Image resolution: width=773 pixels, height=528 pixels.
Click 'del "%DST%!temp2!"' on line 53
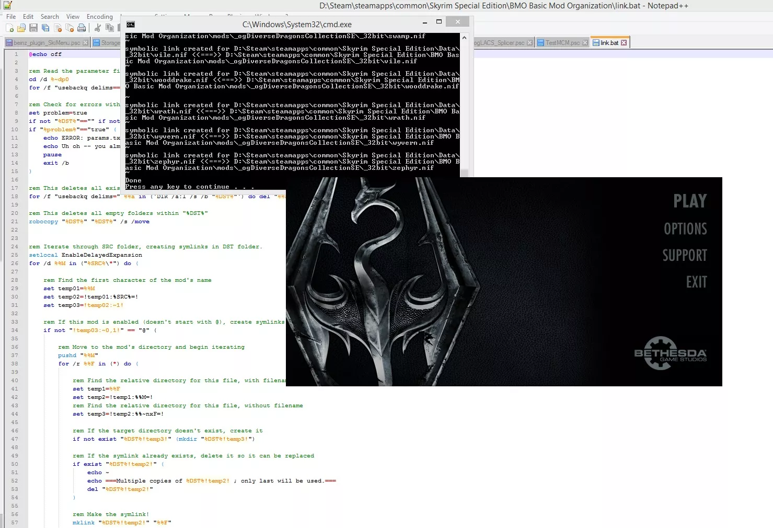tap(120, 489)
